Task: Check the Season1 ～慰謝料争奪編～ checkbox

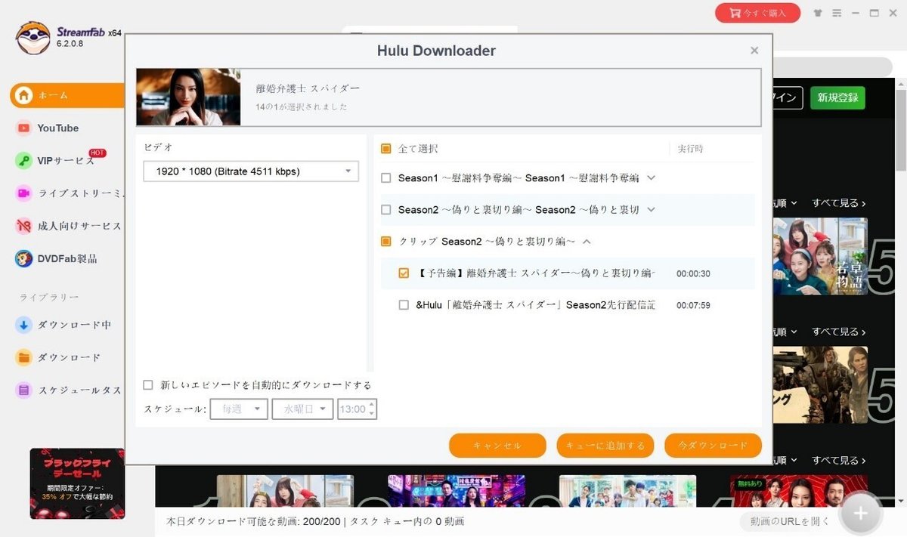Action: tap(386, 178)
